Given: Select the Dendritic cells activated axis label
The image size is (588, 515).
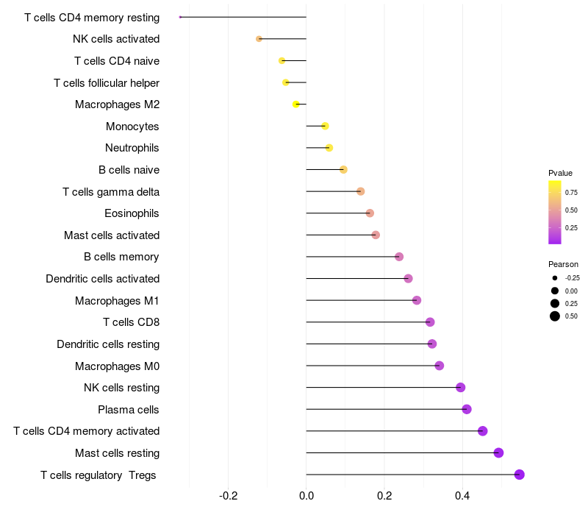Looking at the screenshot, I should (102, 279).
